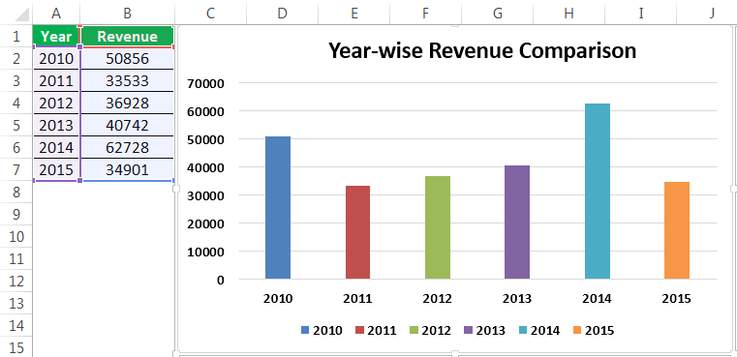
Task: Select cell containing year 2013
Action: tap(56, 126)
